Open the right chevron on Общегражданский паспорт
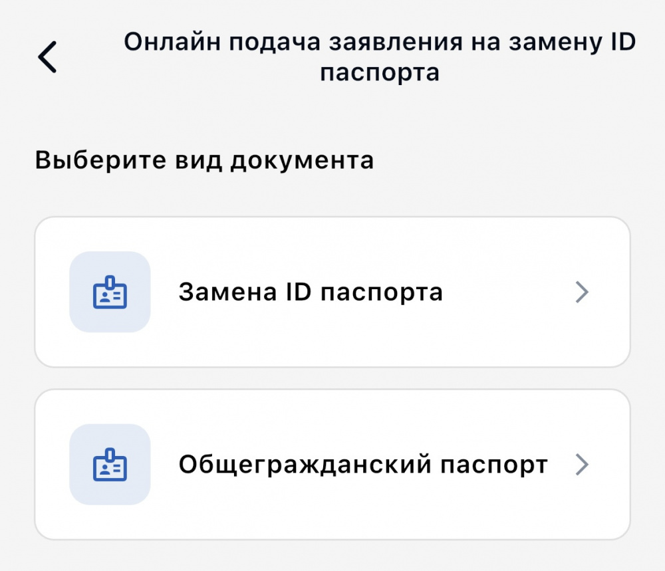This screenshot has width=665, height=571. (x=582, y=465)
